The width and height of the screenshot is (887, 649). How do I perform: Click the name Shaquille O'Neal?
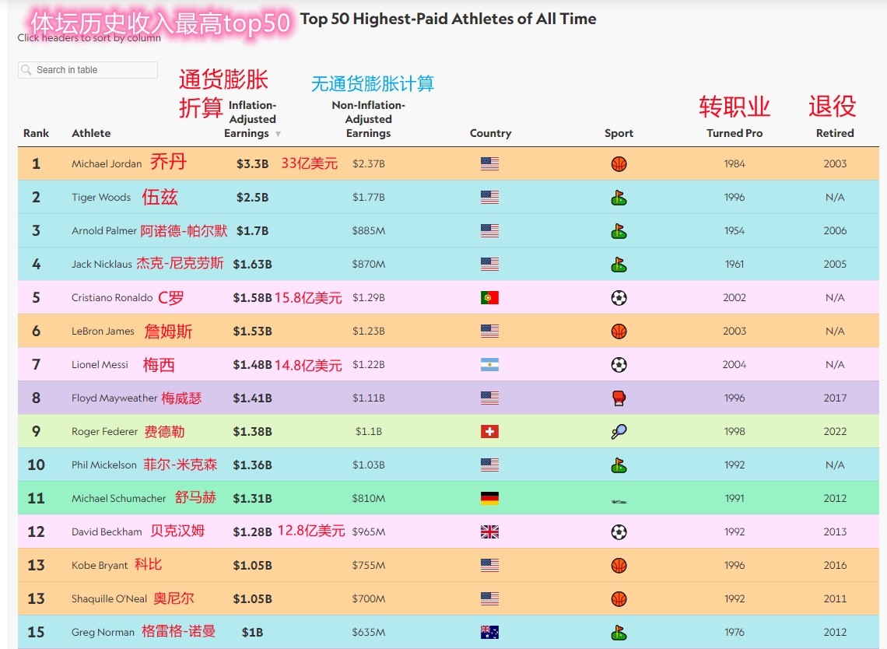[x=109, y=598]
